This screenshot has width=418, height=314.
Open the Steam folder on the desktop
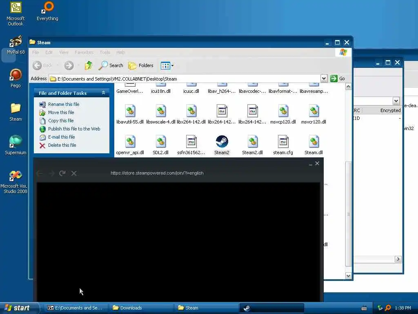16,112
